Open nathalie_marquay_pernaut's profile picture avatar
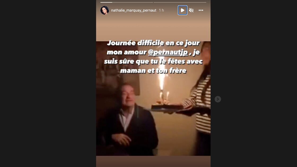Viewport: 297px width, 167px height. (x=104, y=10)
